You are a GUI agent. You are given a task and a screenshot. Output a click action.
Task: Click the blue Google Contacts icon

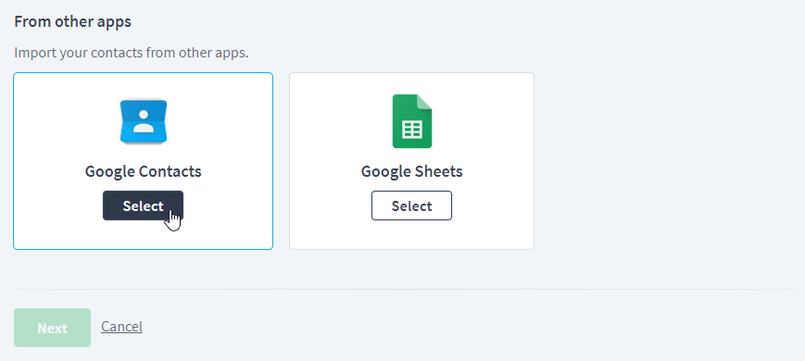[x=144, y=121]
